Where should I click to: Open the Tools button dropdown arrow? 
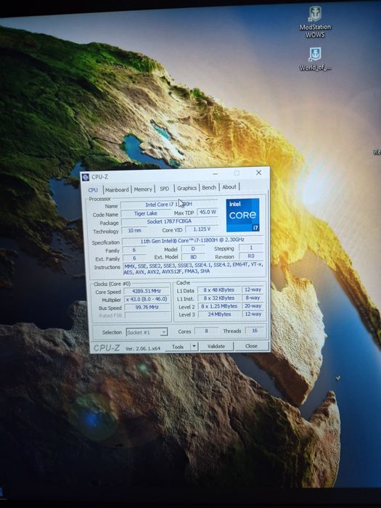[194, 346]
